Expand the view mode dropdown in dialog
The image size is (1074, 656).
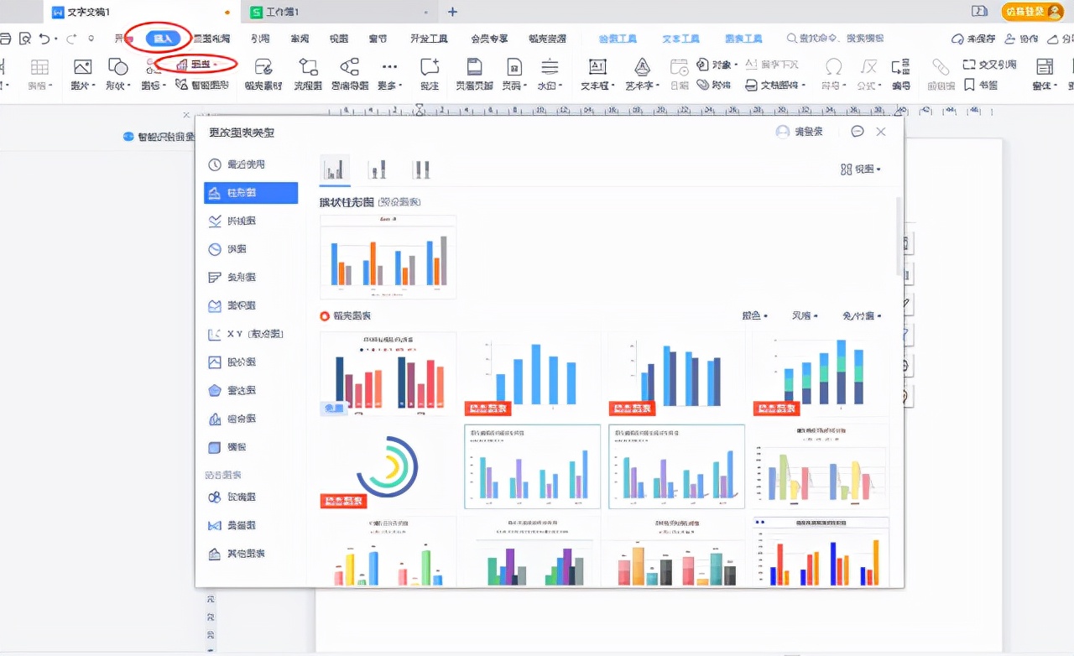pyautogui.click(x=861, y=169)
